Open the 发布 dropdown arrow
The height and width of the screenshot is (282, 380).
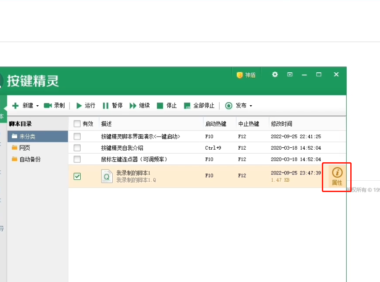[251, 106]
